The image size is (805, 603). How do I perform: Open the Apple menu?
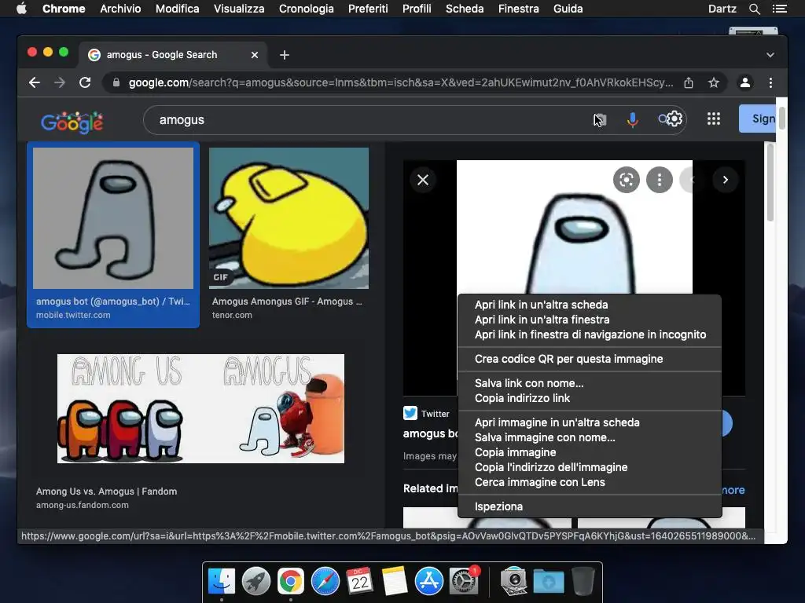[21, 8]
